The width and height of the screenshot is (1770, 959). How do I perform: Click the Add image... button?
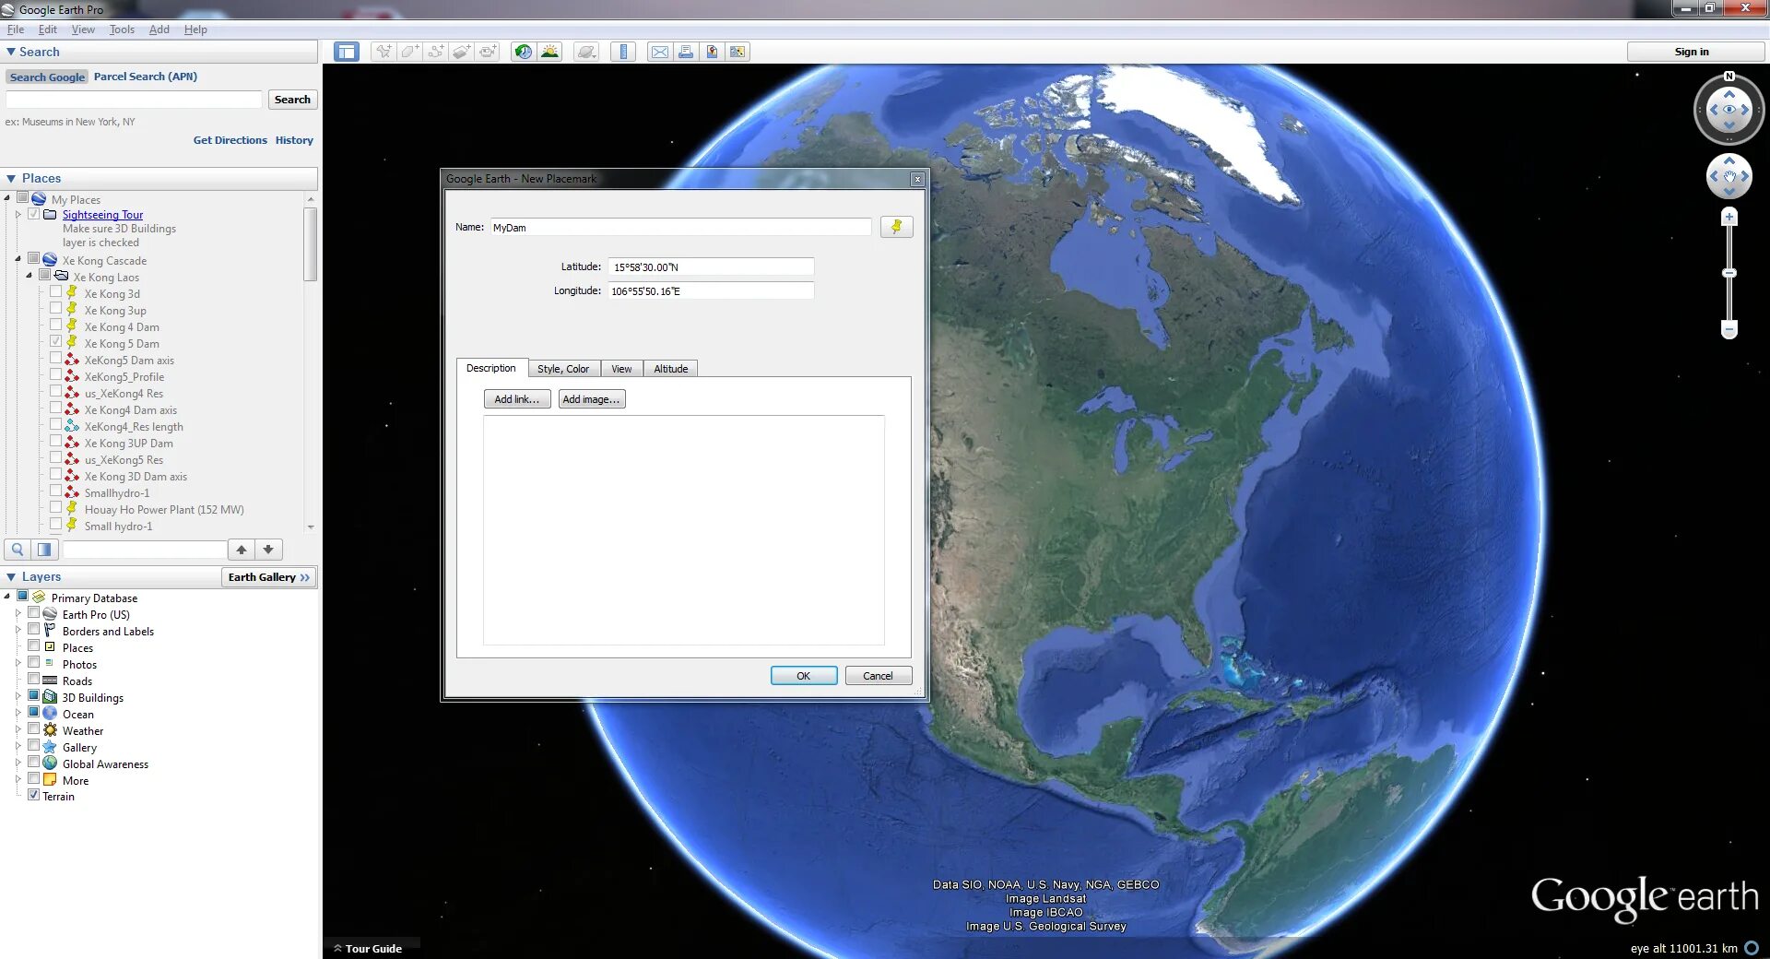[592, 399]
